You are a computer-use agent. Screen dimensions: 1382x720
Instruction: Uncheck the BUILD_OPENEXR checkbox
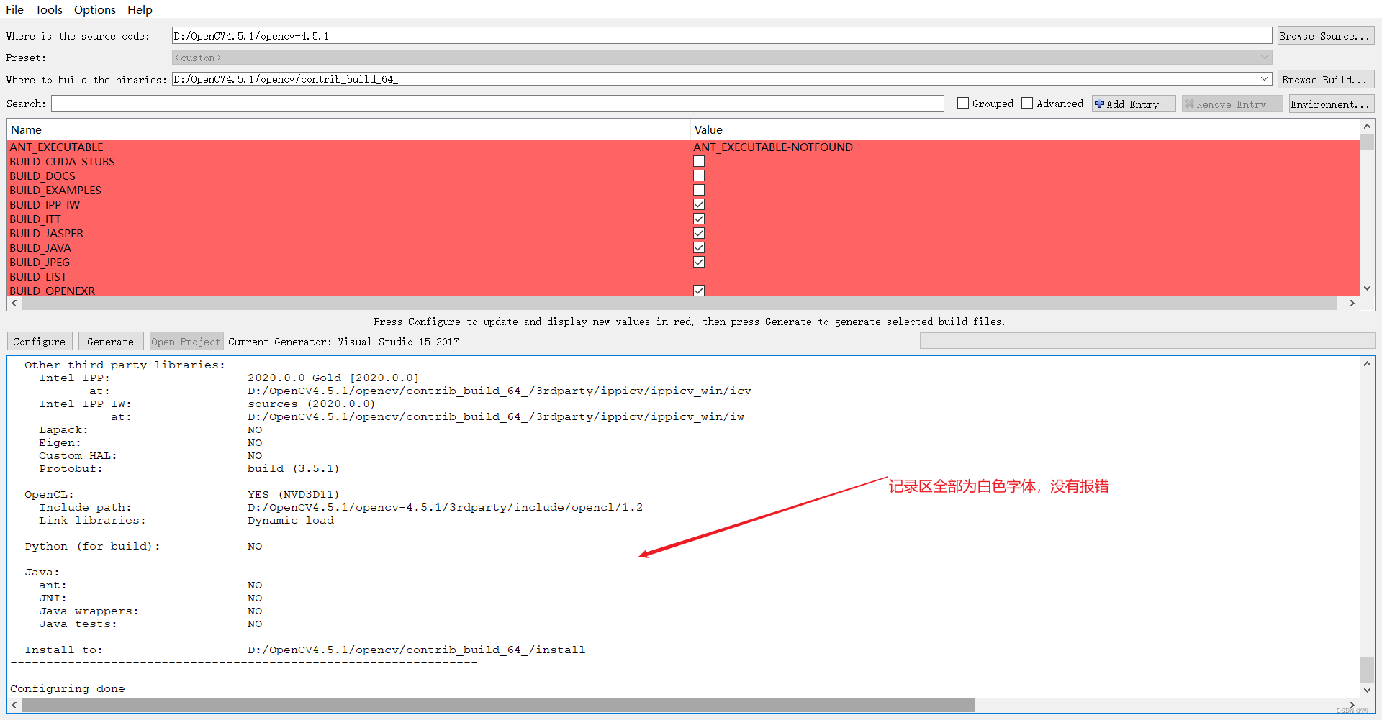(x=699, y=290)
